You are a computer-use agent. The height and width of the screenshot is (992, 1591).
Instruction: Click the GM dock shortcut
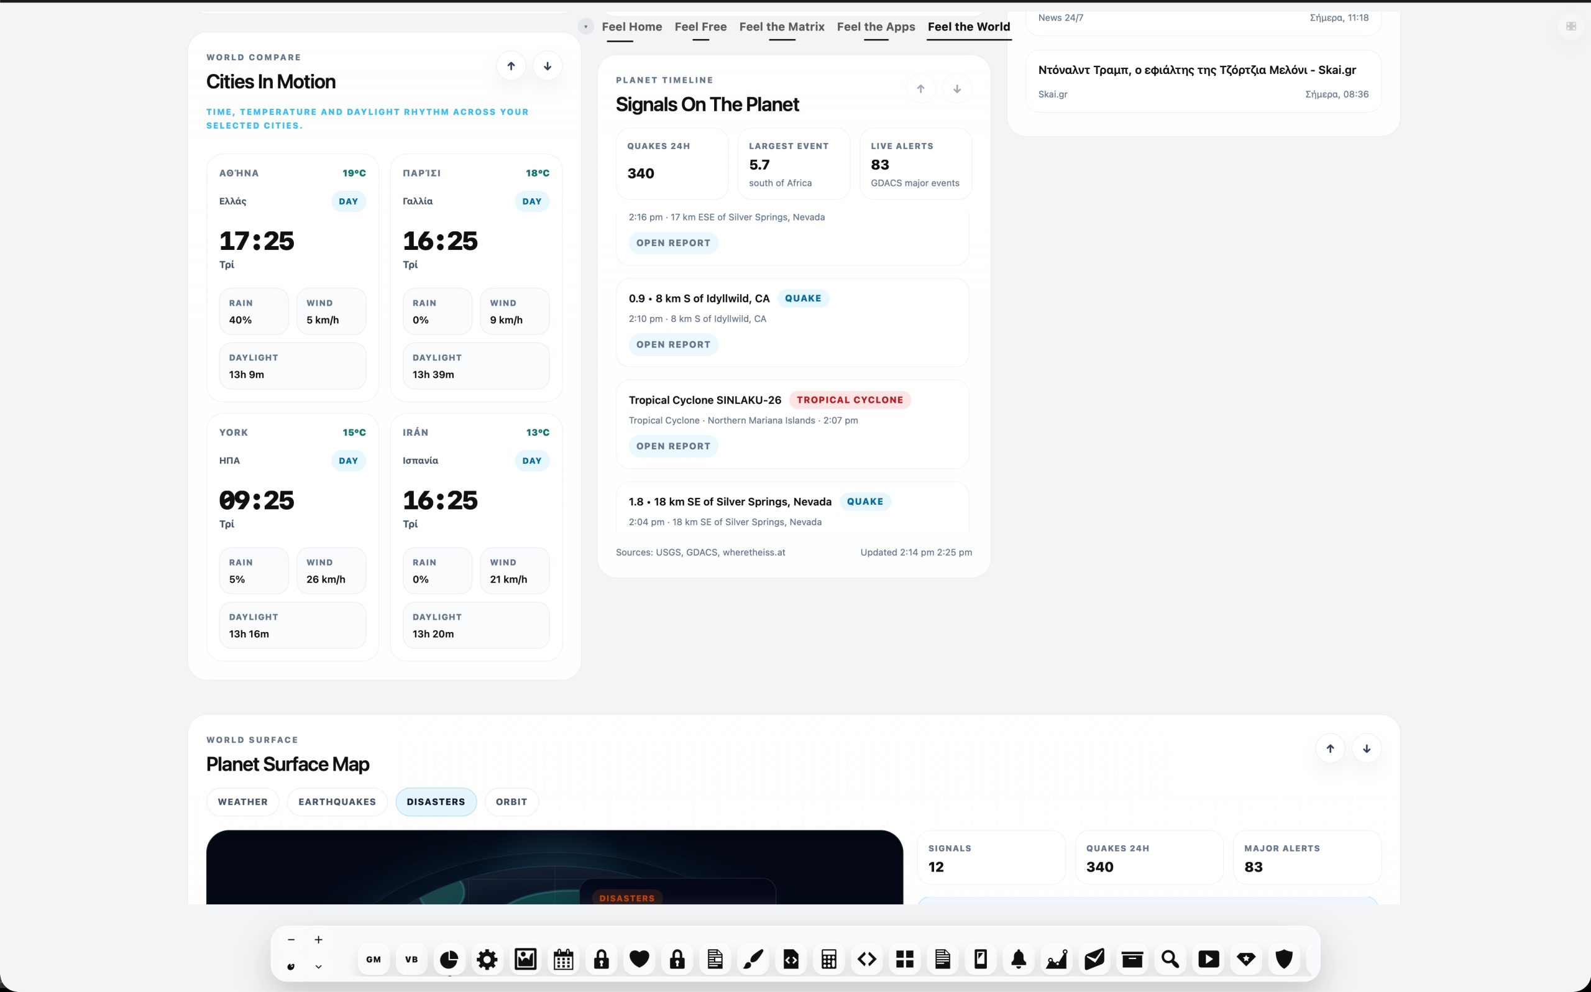(x=373, y=959)
